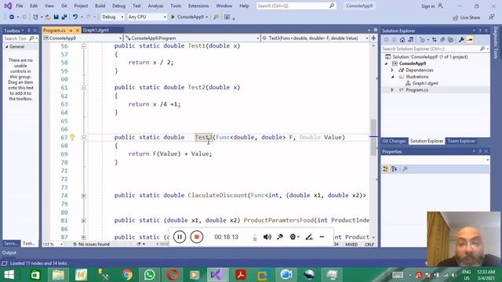This screenshot has width=502, height=282.
Task: Open the Output panel tab
Action: [9, 252]
